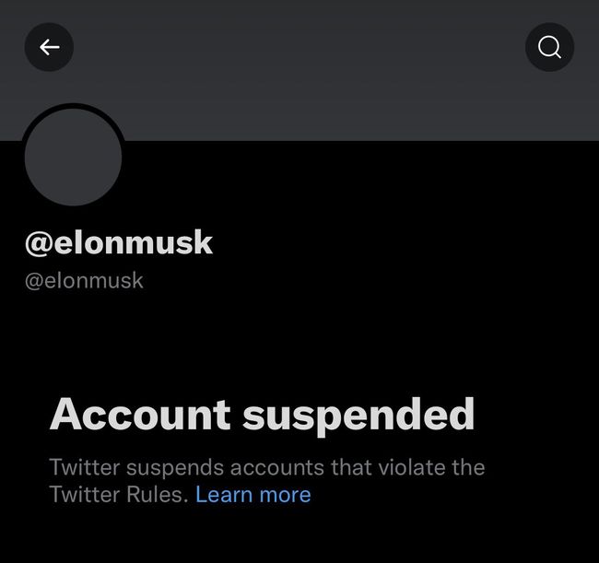This screenshot has width=599, height=563.
Task: Click "Twitter Rules." text before Learn more
Action: click(x=119, y=495)
